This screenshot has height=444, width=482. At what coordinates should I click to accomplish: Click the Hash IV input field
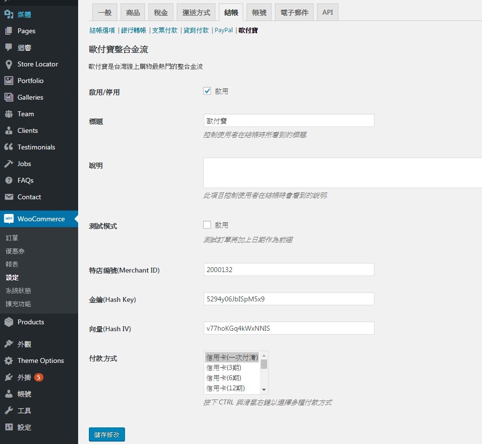289,328
